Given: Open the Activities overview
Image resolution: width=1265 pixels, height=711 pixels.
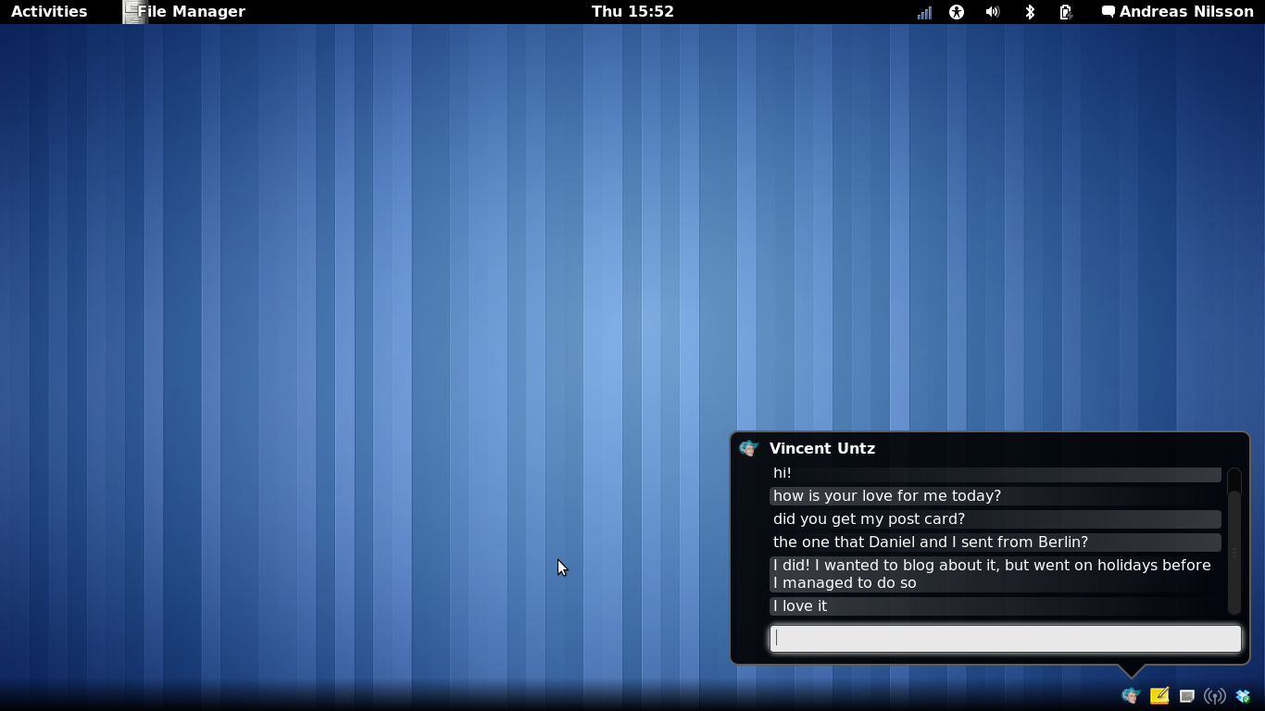Looking at the screenshot, I should pyautogui.click(x=48, y=11).
